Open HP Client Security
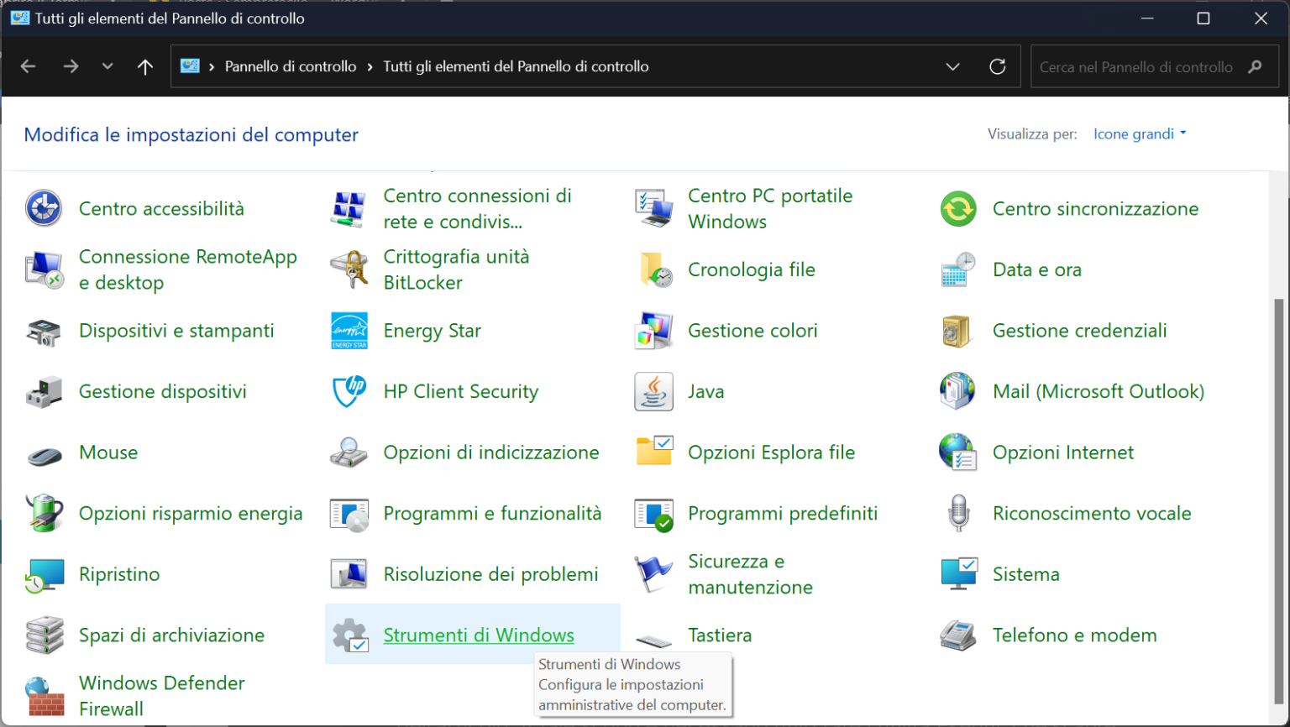1290x727 pixels. click(x=461, y=391)
